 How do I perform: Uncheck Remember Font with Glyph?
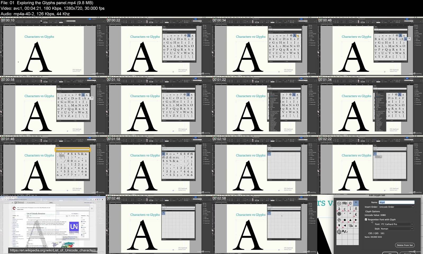point(366,219)
